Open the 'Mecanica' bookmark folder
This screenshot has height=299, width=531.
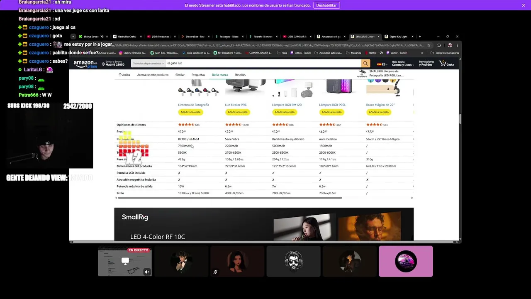pyautogui.click(x=354, y=53)
